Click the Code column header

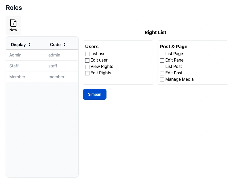click(55, 45)
